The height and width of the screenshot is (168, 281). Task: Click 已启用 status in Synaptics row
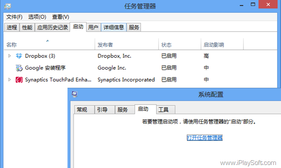(x=169, y=80)
